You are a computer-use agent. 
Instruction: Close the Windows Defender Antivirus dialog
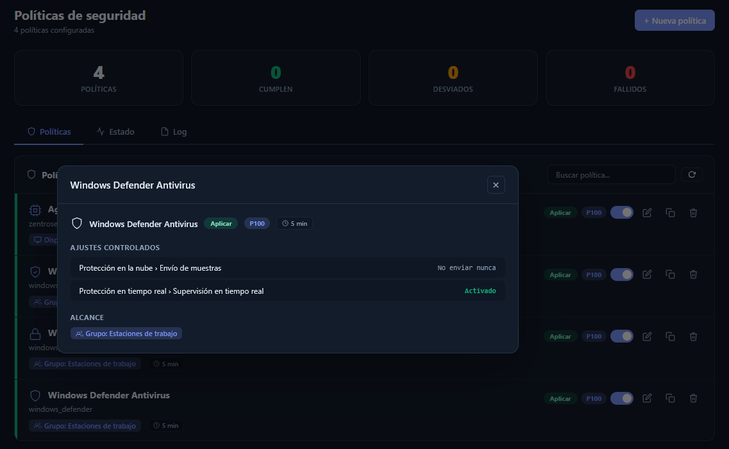coord(496,185)
